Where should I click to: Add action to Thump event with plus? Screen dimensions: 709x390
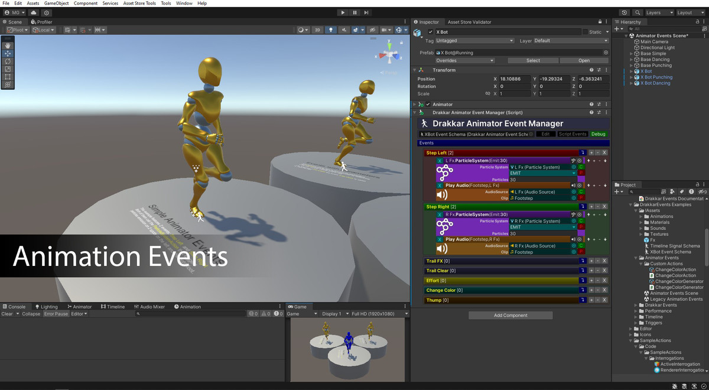[x=591, y=300]
